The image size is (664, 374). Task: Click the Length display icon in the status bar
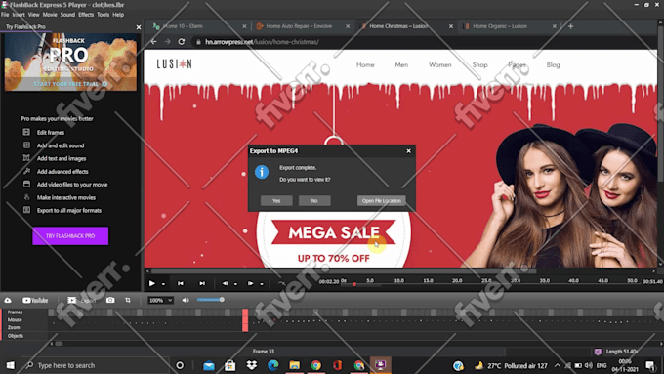[598, 352]
